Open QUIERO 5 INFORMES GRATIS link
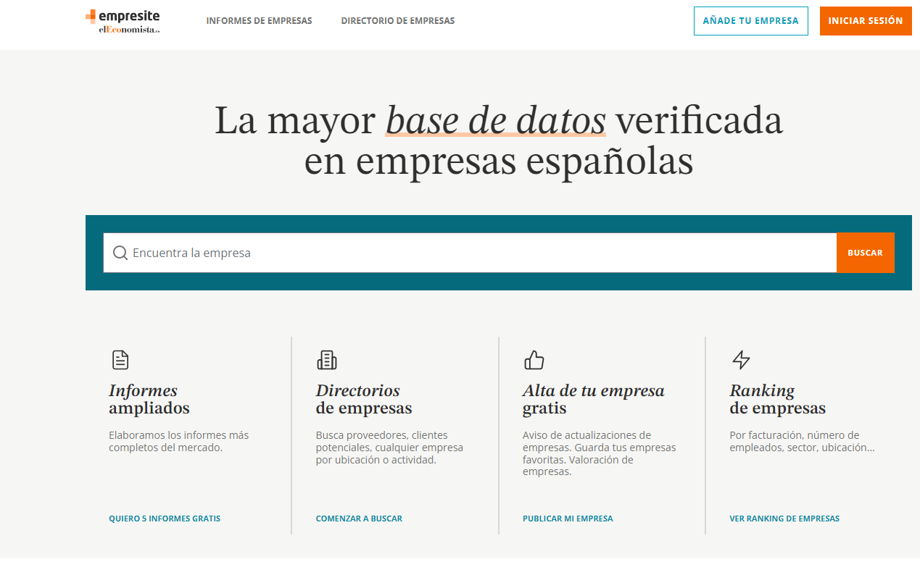The height and width of the screenshot is (575, 920). coord(165,519)
